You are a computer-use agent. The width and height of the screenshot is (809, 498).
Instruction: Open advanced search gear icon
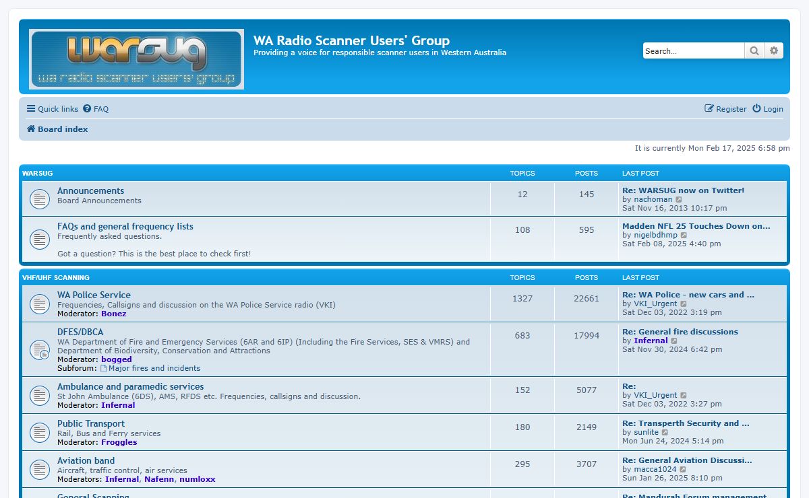click(x=774, y=50)
